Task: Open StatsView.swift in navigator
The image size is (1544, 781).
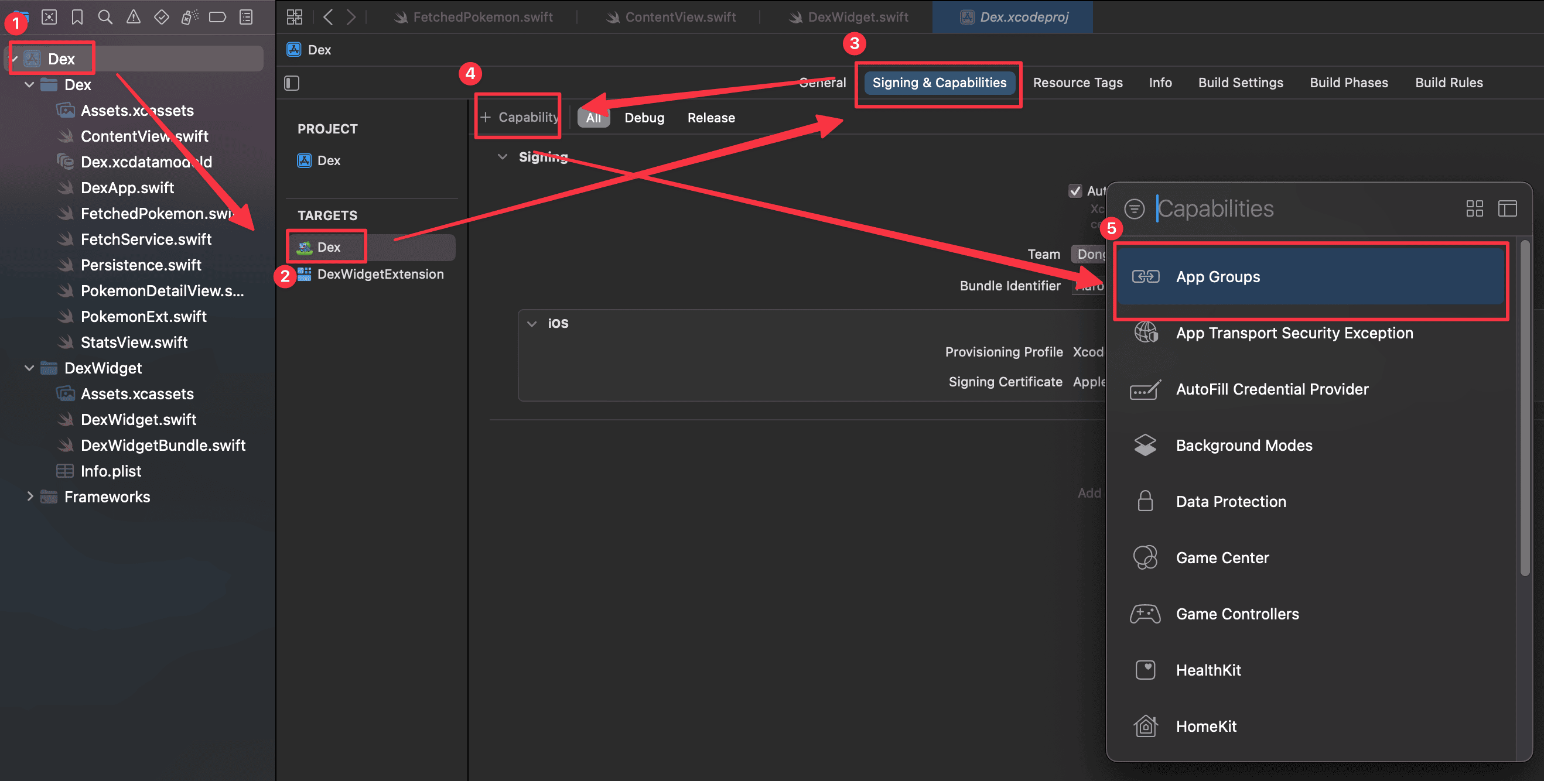Action: 134,342
